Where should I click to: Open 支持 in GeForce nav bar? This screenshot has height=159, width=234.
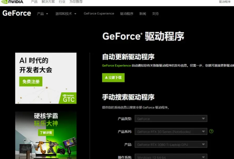point(155,14)
